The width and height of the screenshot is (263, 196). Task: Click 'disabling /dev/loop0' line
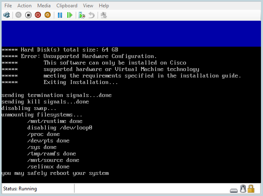pos(60,128)
